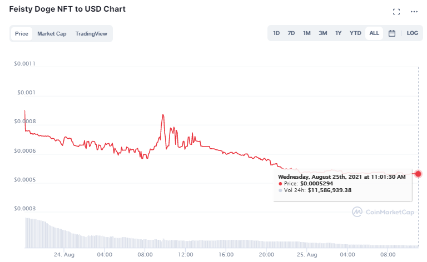Switch to the Market Cap tab
The width and height of the screenshot is (427, 262).
click(52, 34)
